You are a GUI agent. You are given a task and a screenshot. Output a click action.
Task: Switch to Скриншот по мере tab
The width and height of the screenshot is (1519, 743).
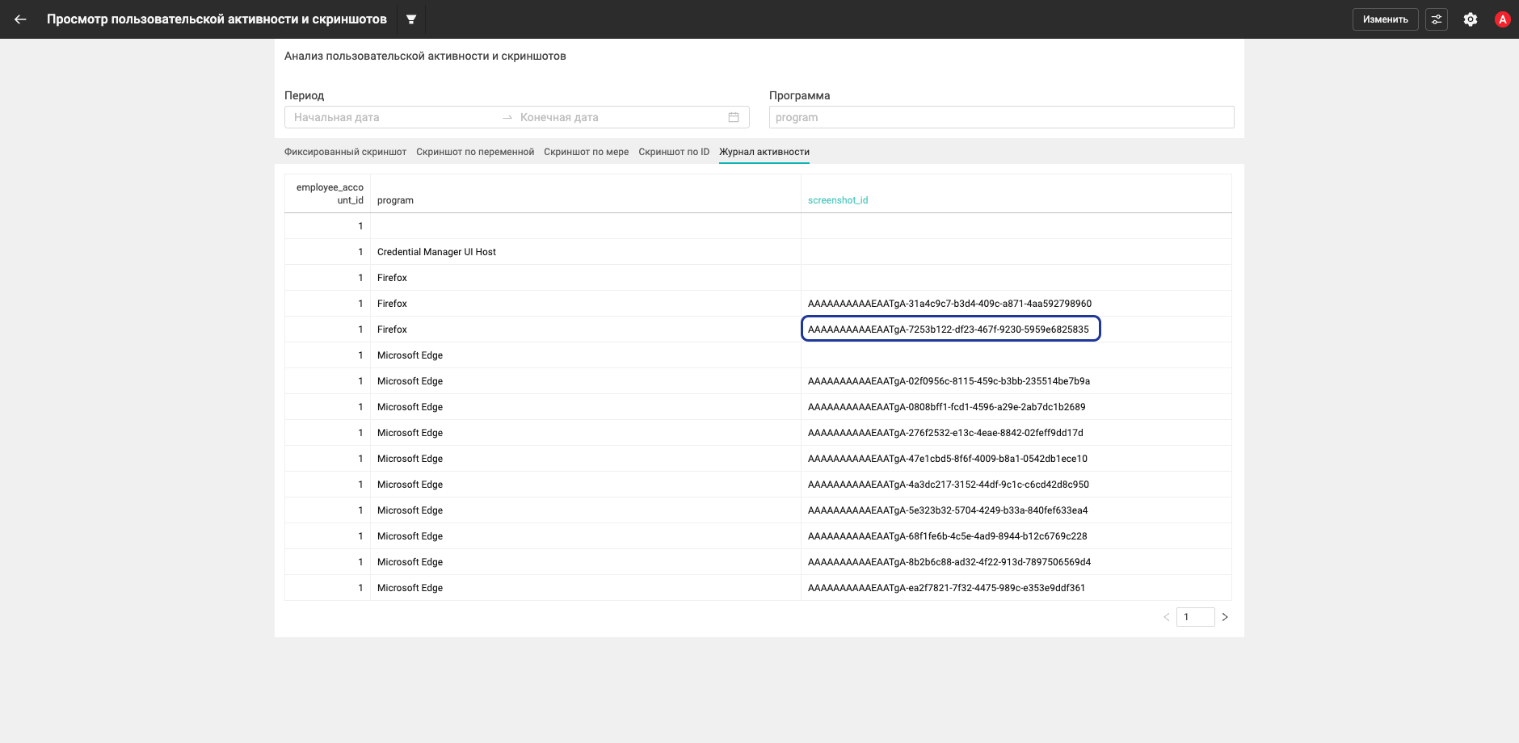point(587,152)
